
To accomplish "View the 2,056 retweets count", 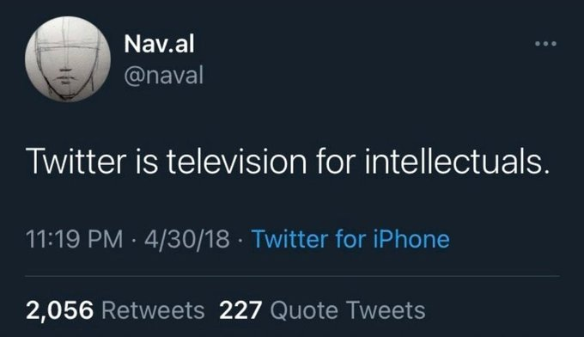I will pos(59,310).
